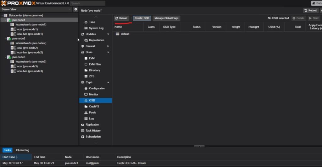Open Ceph Pools page
Screen dimensions: 322x167
(x=92, y=112)
